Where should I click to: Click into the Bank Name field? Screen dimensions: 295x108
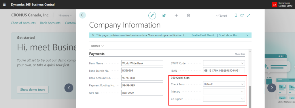pos(142,63)
